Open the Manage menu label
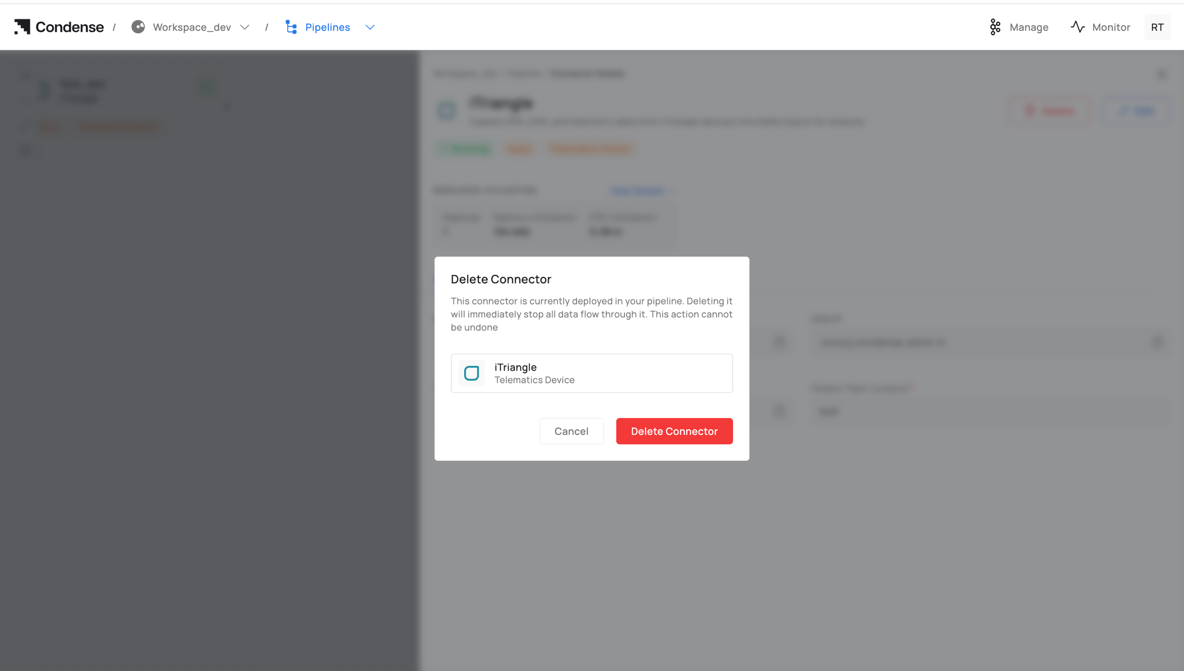The image size is (1184, 671). pyautogui.click(x=1028, y=27)
